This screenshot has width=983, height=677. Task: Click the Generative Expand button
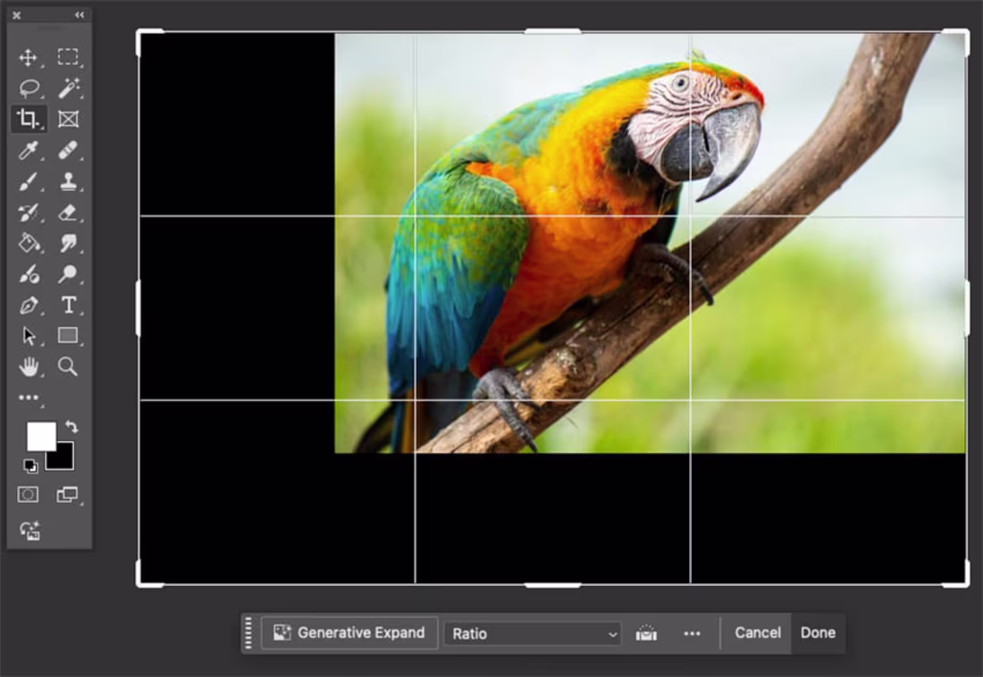pos(349,632)
